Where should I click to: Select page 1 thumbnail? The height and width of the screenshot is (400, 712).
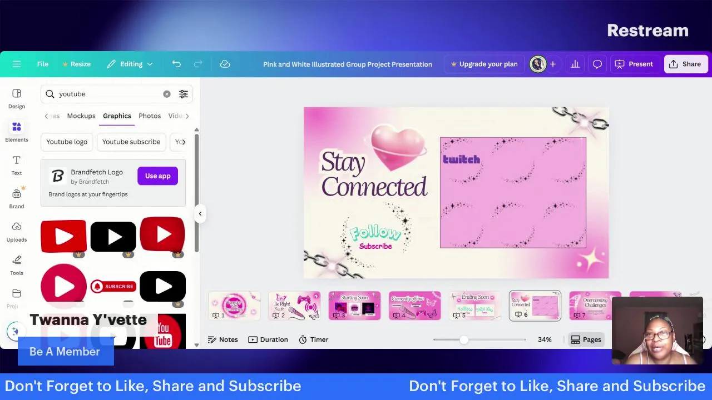click(234, 306)
